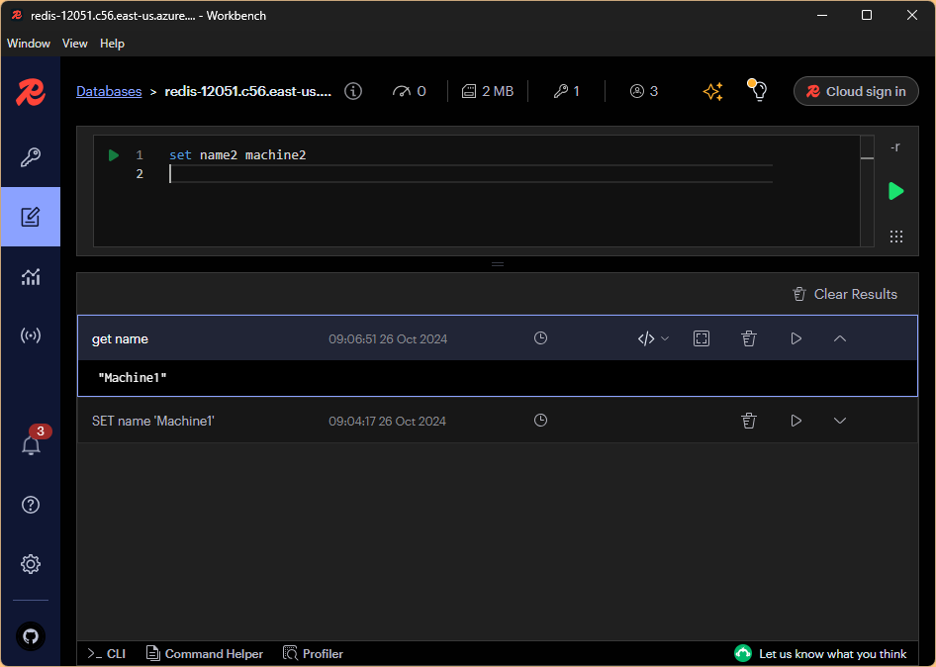Screen dimensions: 936x667
Task: Re-run the SET name 'Machine1' command
Action: (x=796, y=421)
